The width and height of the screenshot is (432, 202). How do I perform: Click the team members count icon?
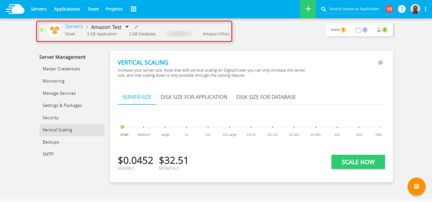coord(381,30)
